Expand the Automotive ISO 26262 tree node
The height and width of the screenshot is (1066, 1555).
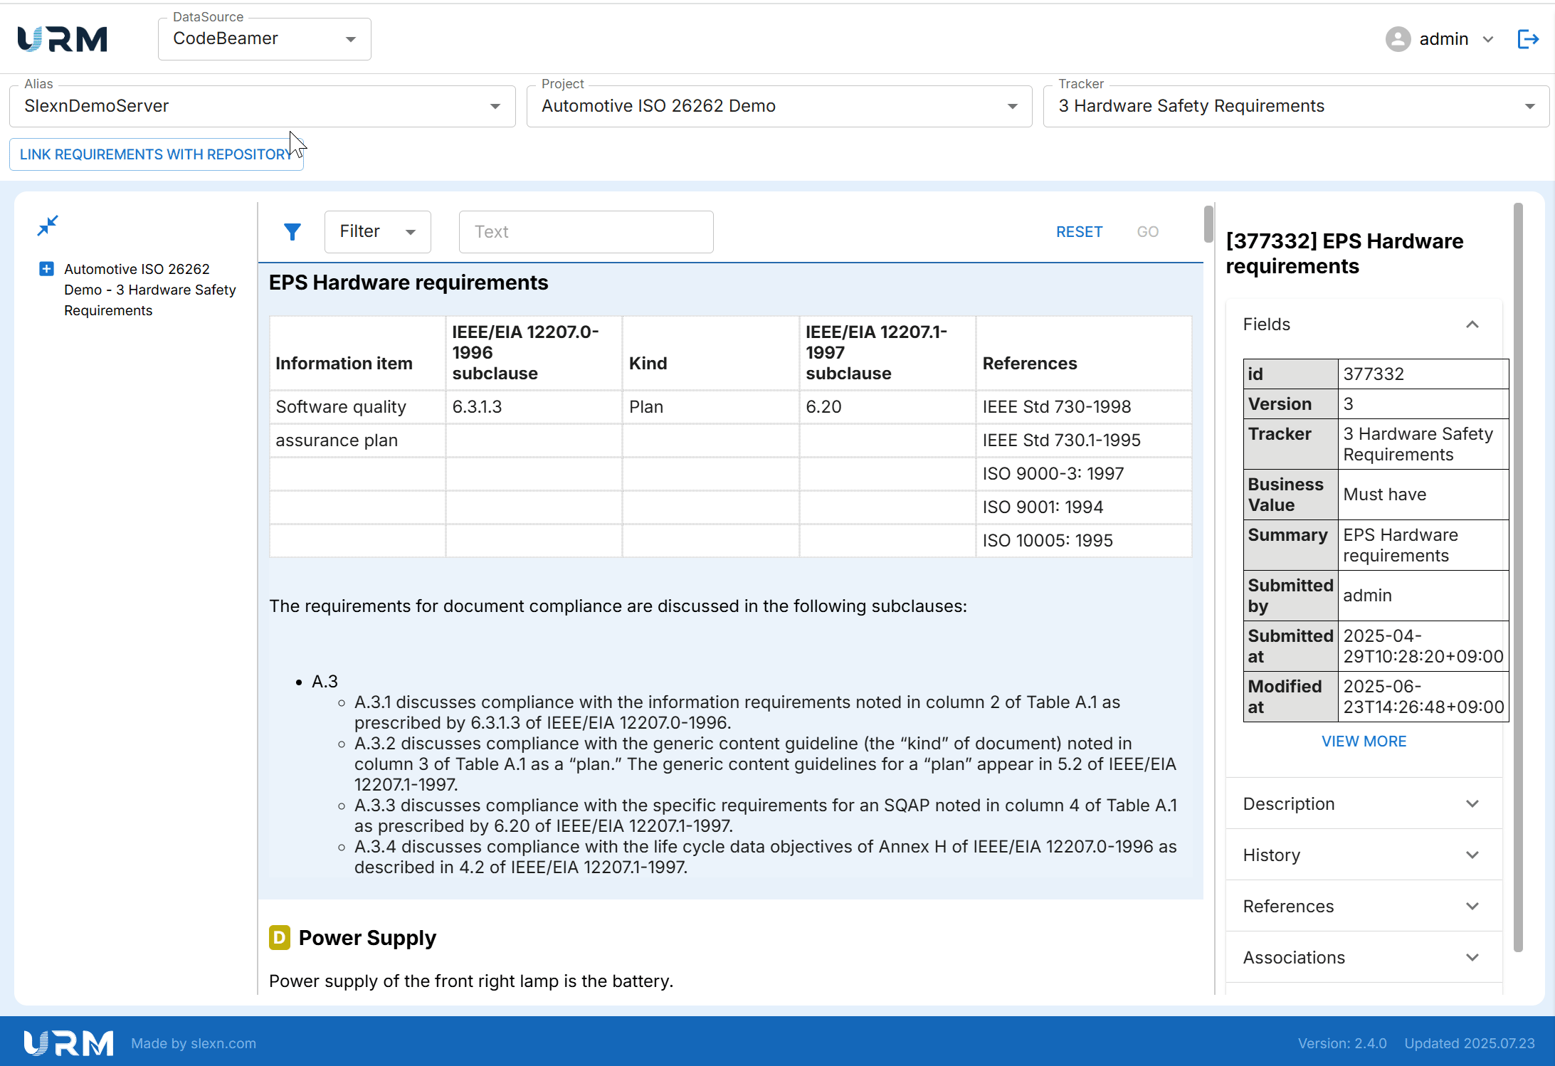point(46,269)
